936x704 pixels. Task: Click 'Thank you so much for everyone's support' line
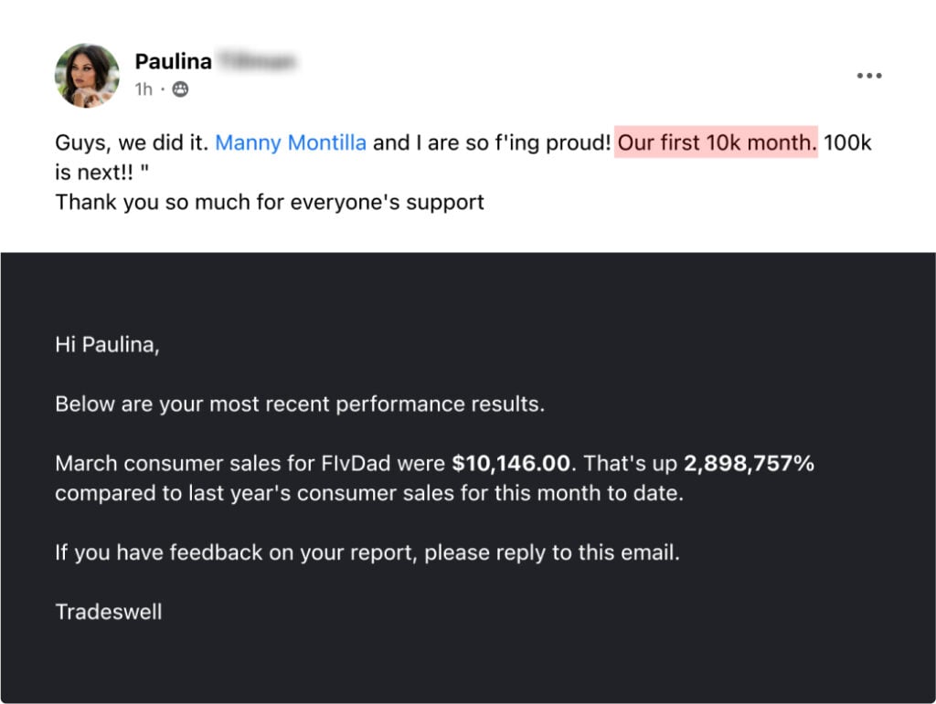pyautogui.click(x=270, y=202)
